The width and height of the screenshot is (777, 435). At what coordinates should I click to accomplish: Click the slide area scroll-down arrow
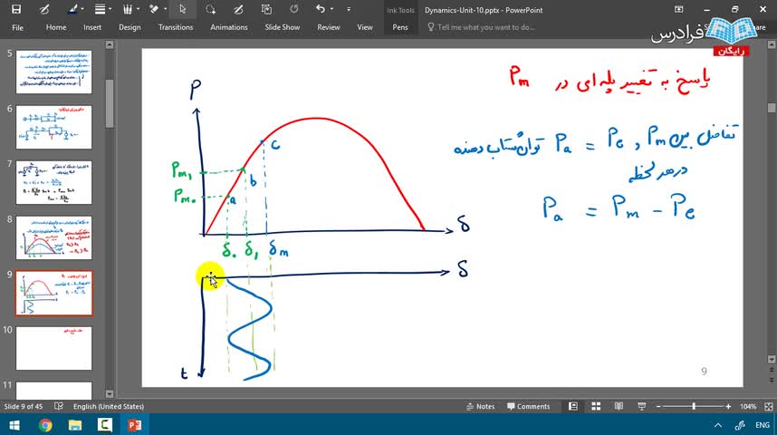pos(771,359)
